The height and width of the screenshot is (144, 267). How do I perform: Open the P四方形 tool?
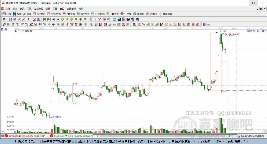point(39,14)
